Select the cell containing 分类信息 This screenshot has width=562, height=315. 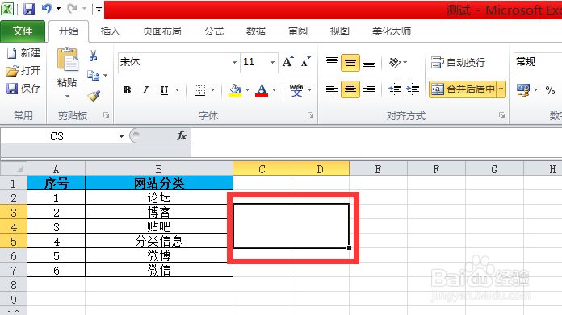(x=159, y=242)
